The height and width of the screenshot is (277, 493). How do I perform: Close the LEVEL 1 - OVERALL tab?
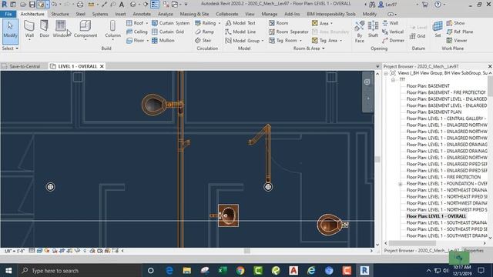click(x=102, y=66)
